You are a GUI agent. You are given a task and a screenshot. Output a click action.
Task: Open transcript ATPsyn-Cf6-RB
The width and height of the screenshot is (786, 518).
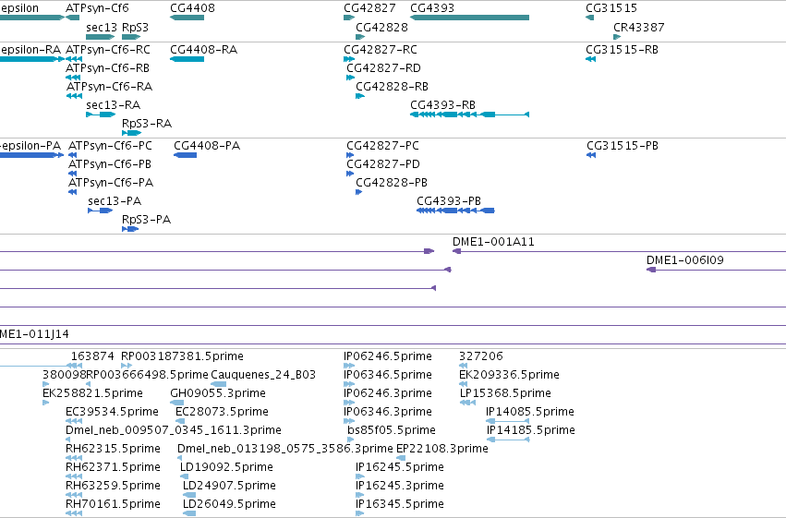(108, 68)
